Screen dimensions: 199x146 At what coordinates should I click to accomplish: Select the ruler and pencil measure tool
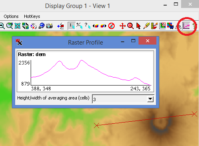(x=154, y=26)
